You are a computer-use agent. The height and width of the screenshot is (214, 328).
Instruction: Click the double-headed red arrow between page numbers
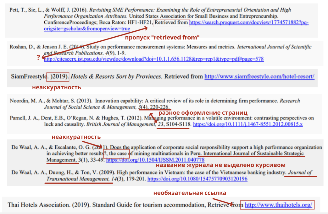[153, 118]
